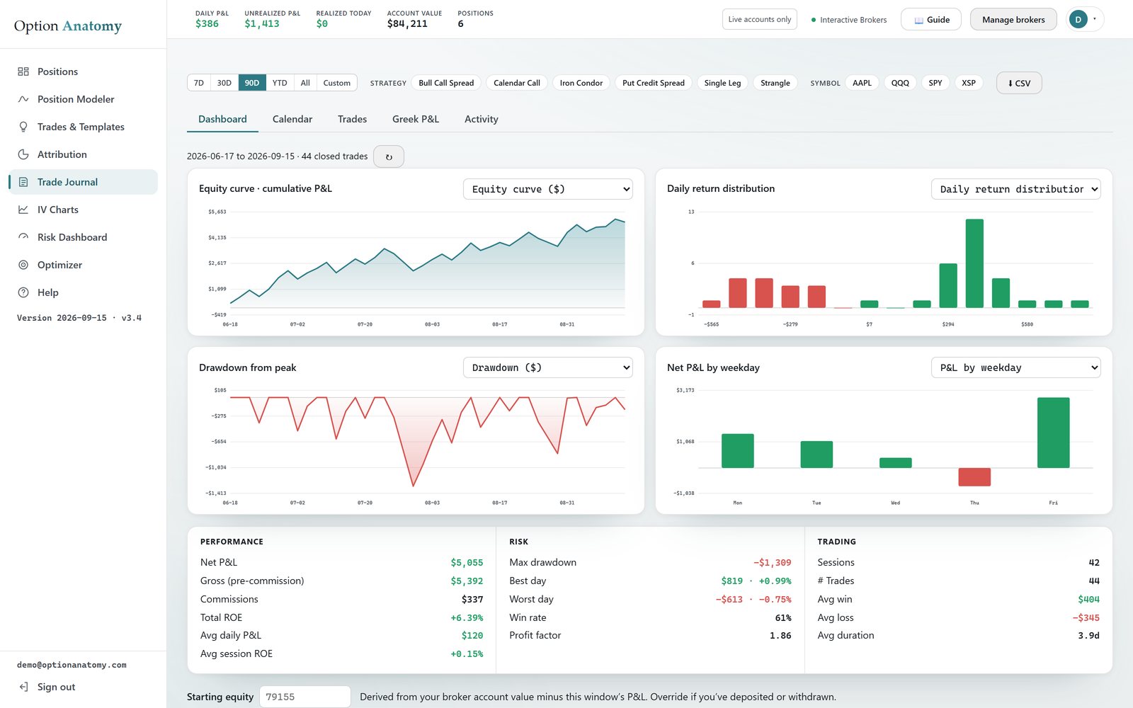Click the Version 2026-09-15 v3.4 text

point(79,318)
